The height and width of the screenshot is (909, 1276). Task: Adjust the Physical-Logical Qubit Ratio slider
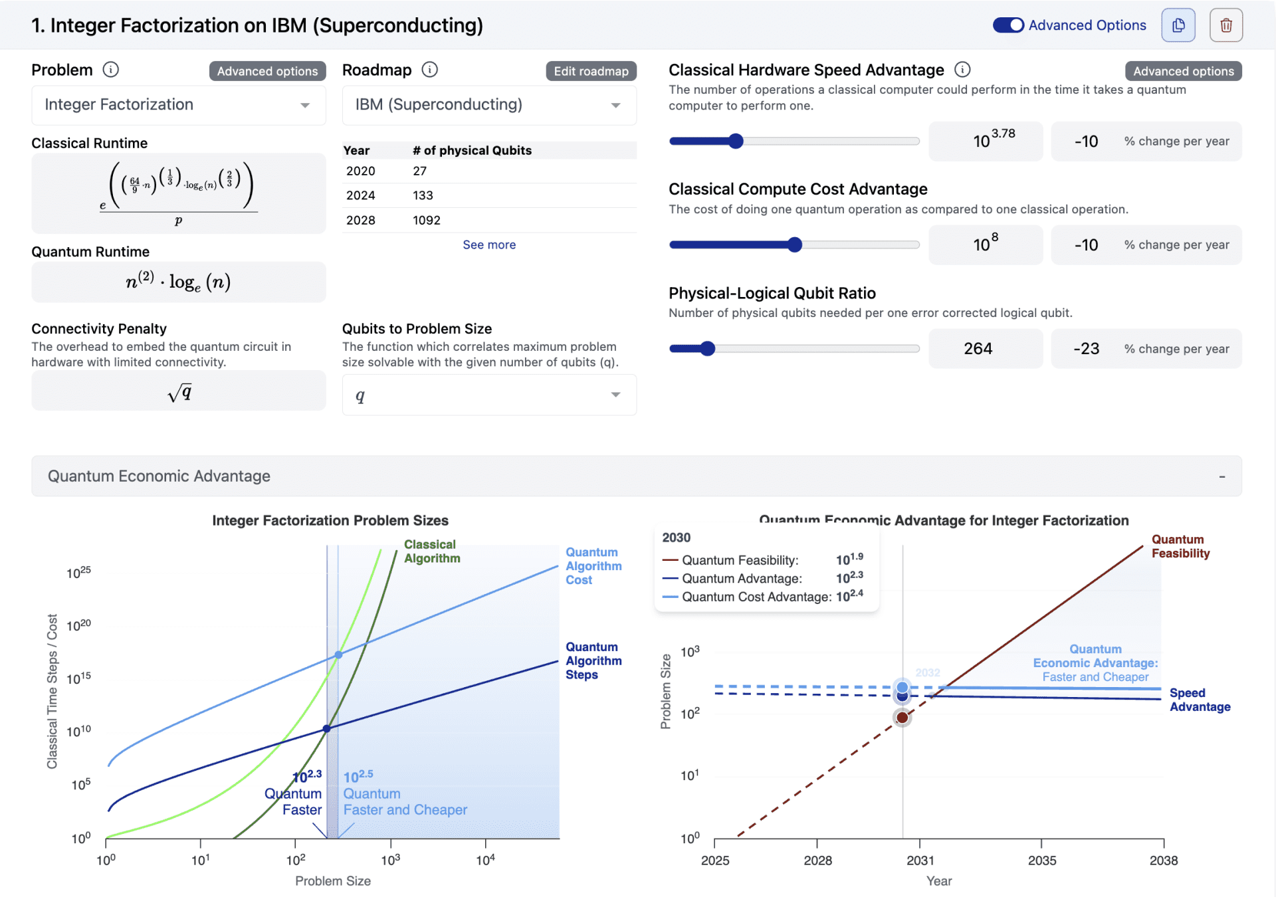708,348
